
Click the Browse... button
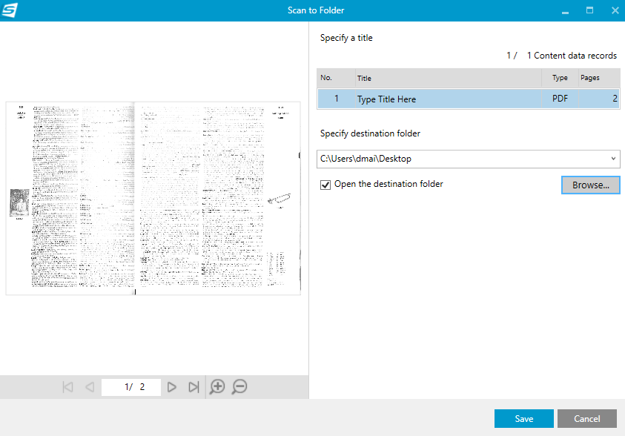tap(590, 185)
